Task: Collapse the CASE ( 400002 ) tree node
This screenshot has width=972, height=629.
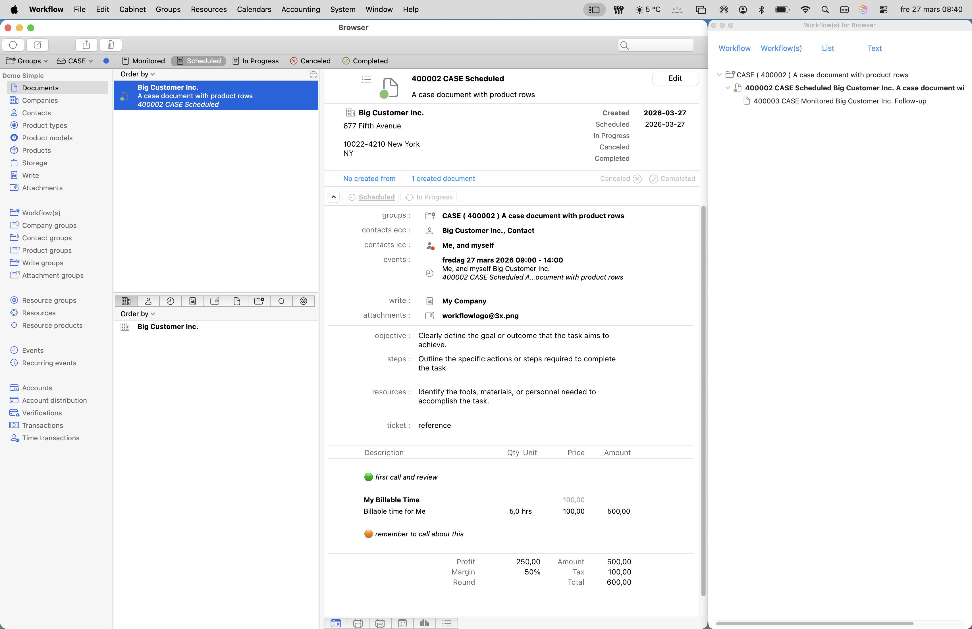Action: pos(719,75)
